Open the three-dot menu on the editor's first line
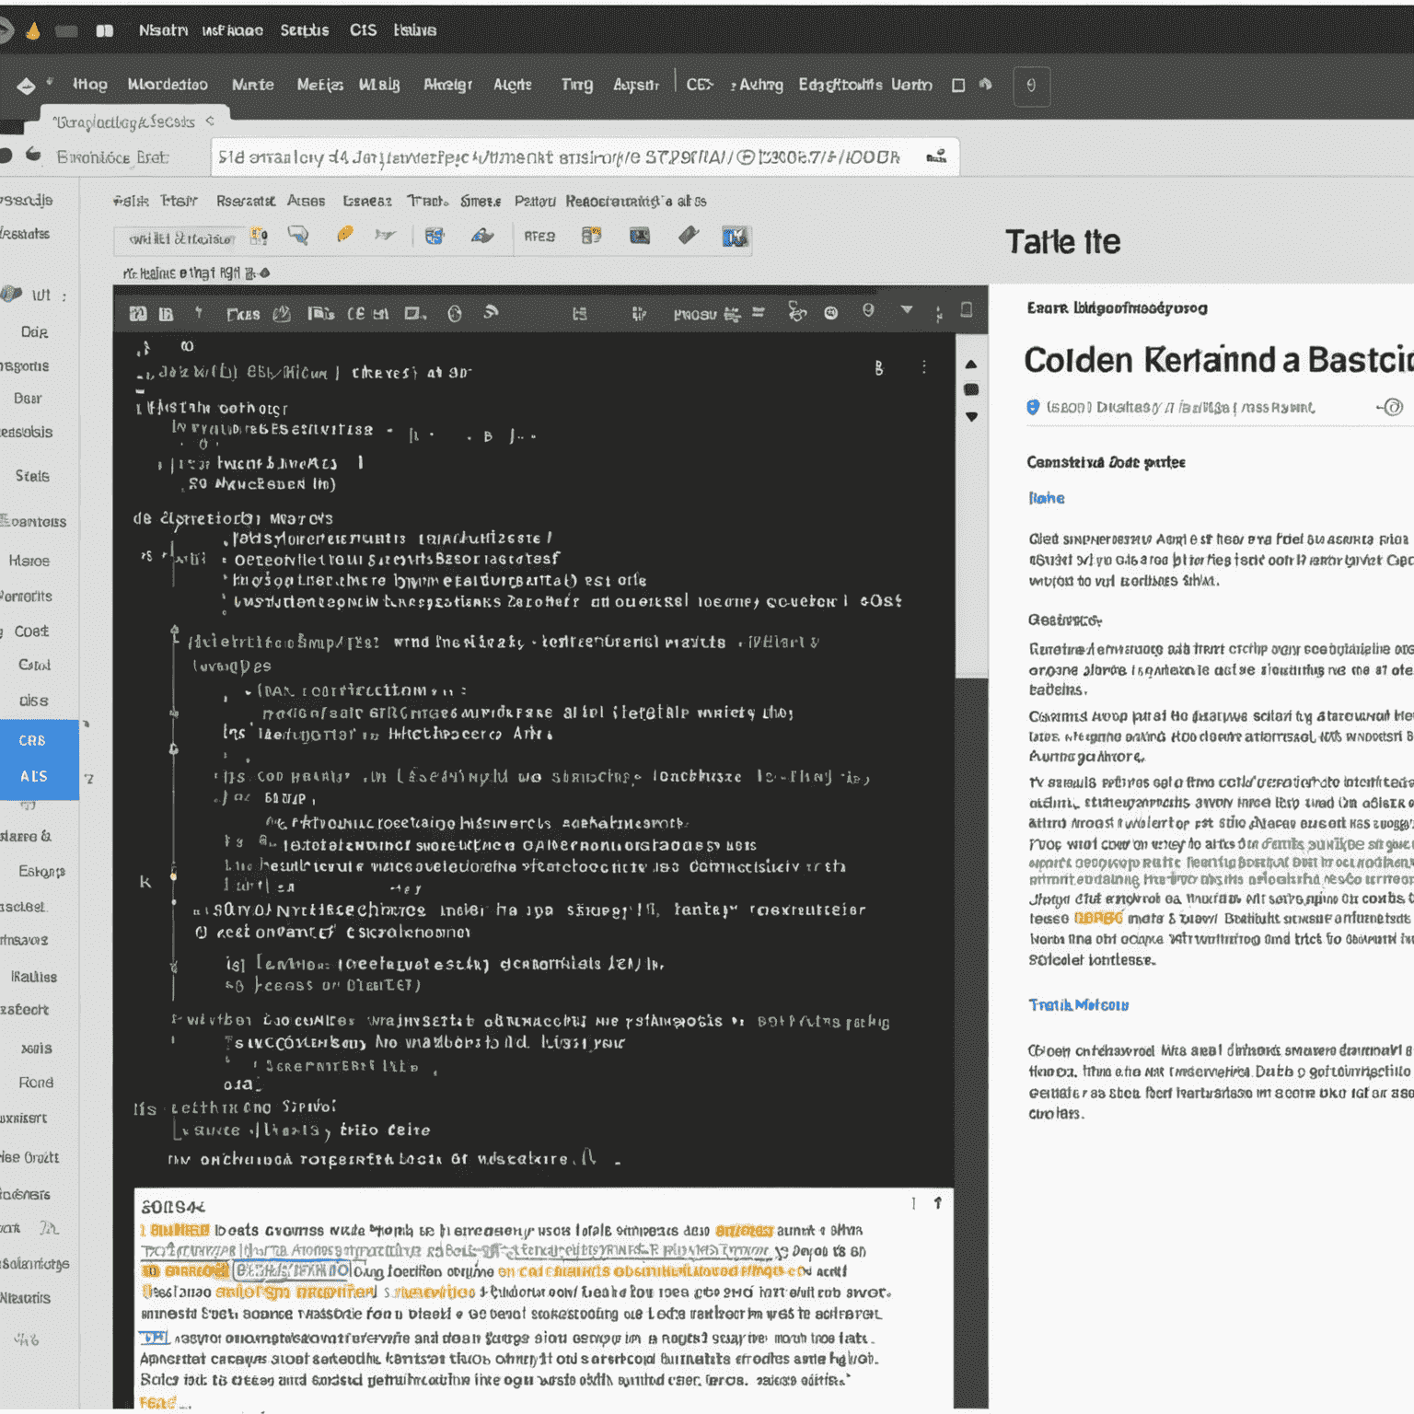Screen dimensions: 1414x1414 tap(924, 367)
